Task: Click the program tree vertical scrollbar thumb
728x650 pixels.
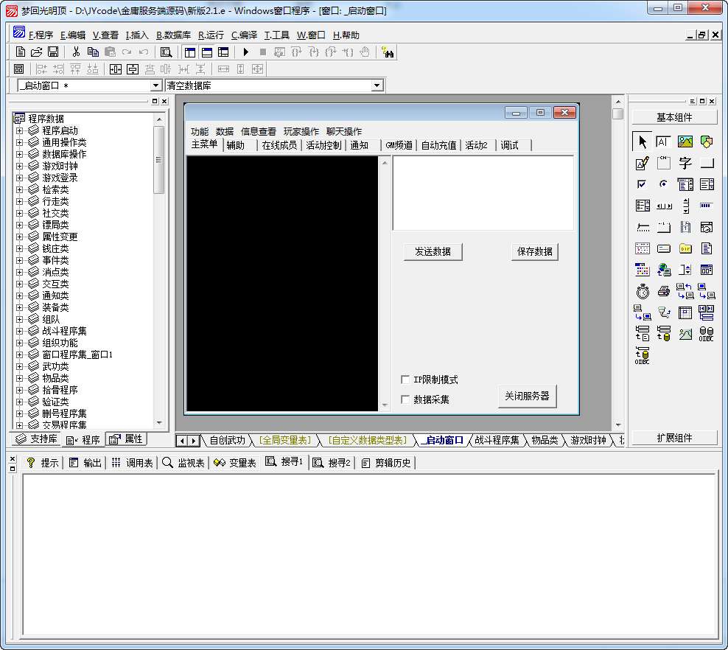Action: 158,159
